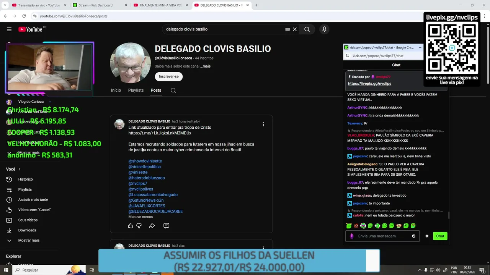Select channel Posts tab
The width and height of the screenshot is (490, 275).
point(156,91)
